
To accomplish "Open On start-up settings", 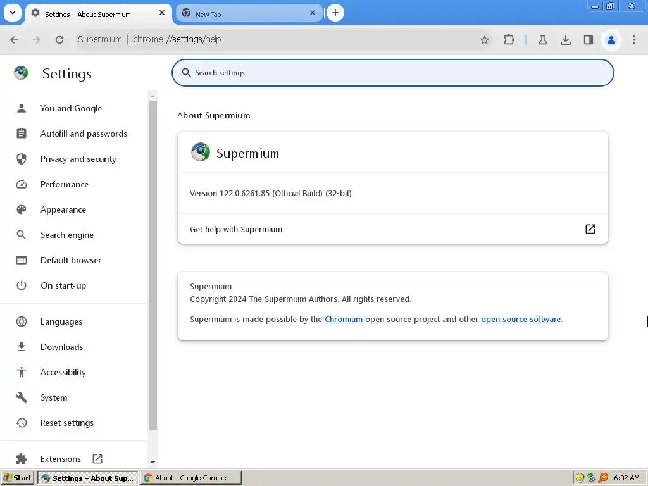I will [x=63, y=285].
